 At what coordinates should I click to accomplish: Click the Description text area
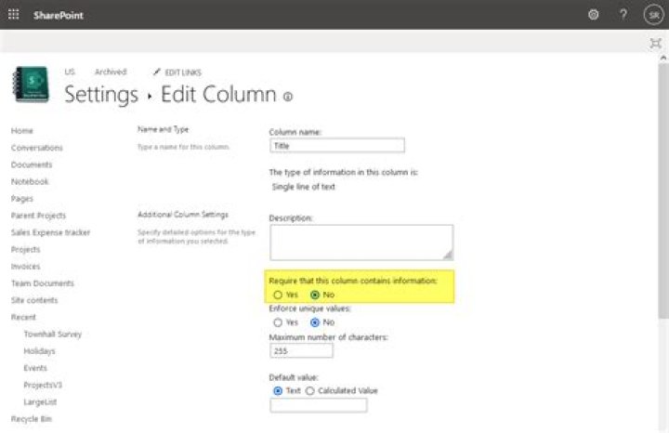[x=361, y=243]
